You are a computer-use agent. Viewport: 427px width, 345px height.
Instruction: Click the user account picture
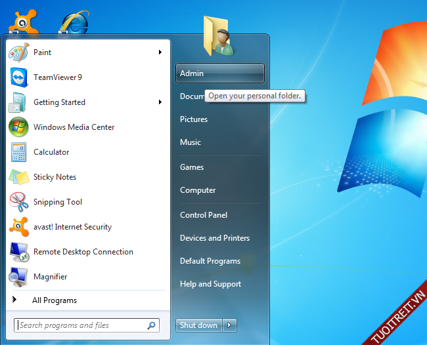pos(219,36)
